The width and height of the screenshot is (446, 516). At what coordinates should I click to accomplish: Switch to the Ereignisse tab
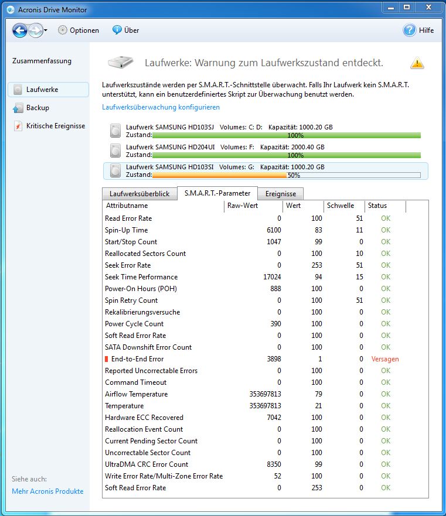281,194
